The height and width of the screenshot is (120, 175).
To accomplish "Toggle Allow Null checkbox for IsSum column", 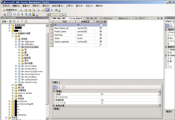I will coord(101,38).
